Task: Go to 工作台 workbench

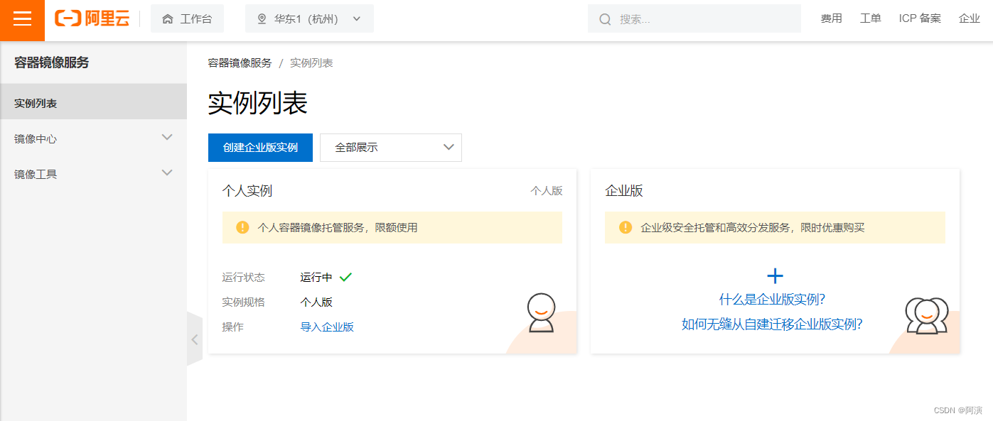Action: point(187,18)
